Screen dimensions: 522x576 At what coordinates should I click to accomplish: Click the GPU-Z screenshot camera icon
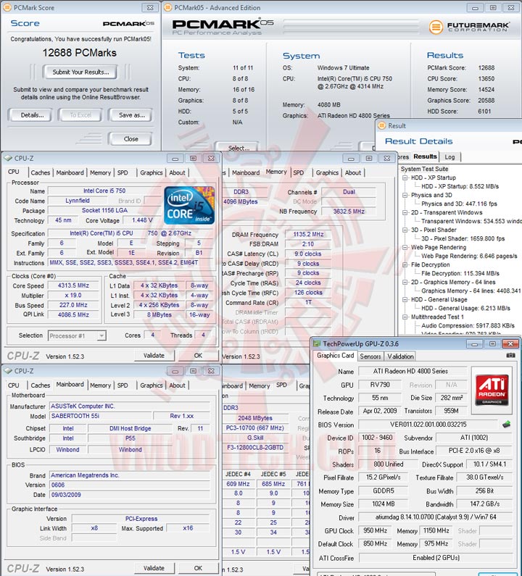pyautogui.click(x=510, y=355)
